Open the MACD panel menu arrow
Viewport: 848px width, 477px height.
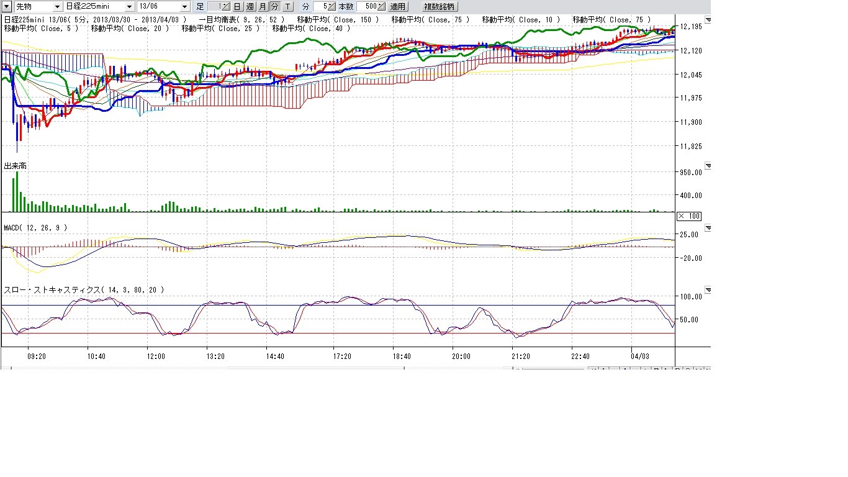tap(708, 228)
